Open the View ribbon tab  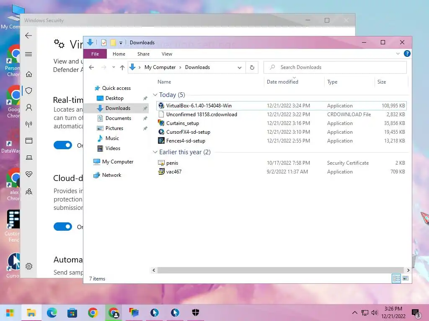click(x=167, y=54)
